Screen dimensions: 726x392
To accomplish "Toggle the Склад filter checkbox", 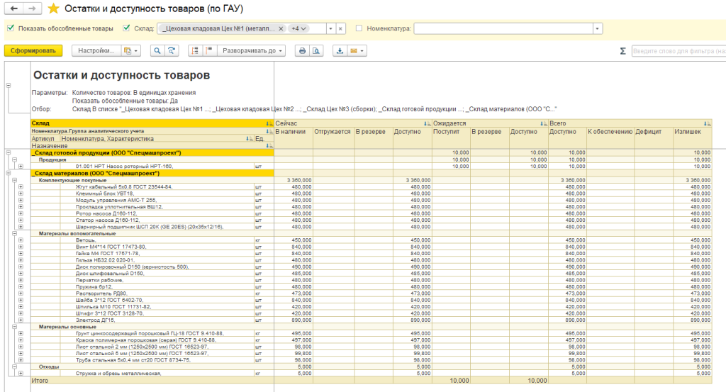I will coord(126,28).
